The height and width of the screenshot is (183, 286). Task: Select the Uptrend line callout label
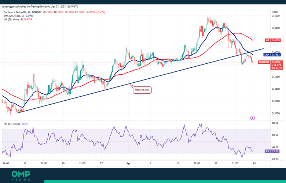(x=142, y=90)
